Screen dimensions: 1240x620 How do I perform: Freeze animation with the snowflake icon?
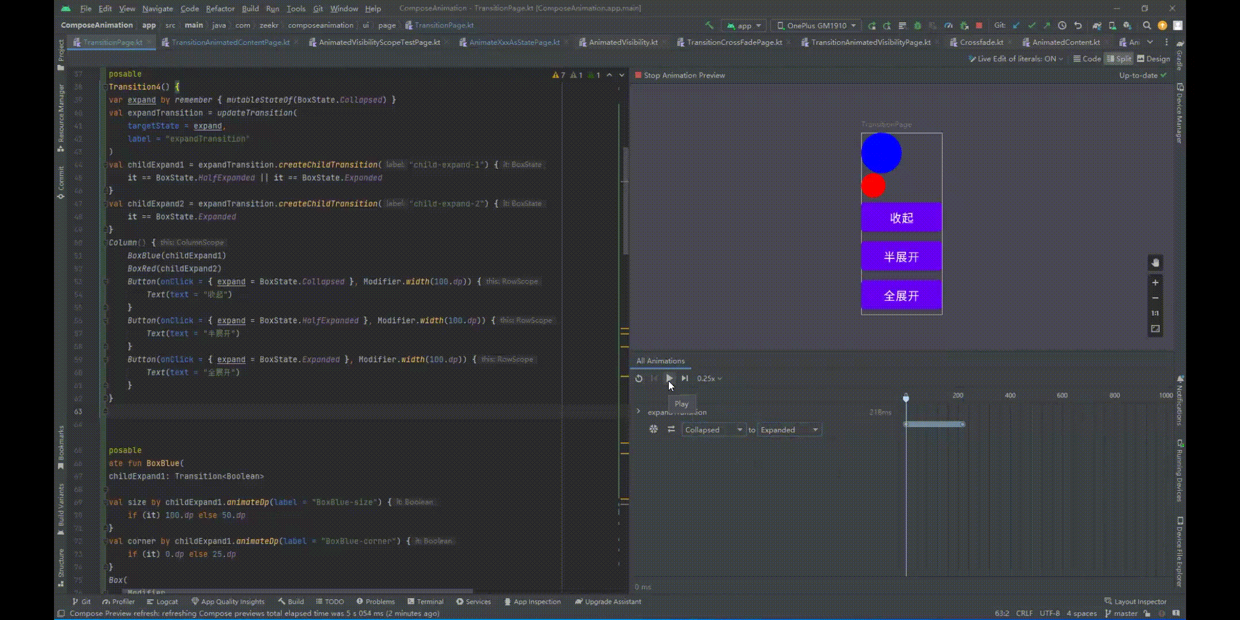tap(653, 429)
